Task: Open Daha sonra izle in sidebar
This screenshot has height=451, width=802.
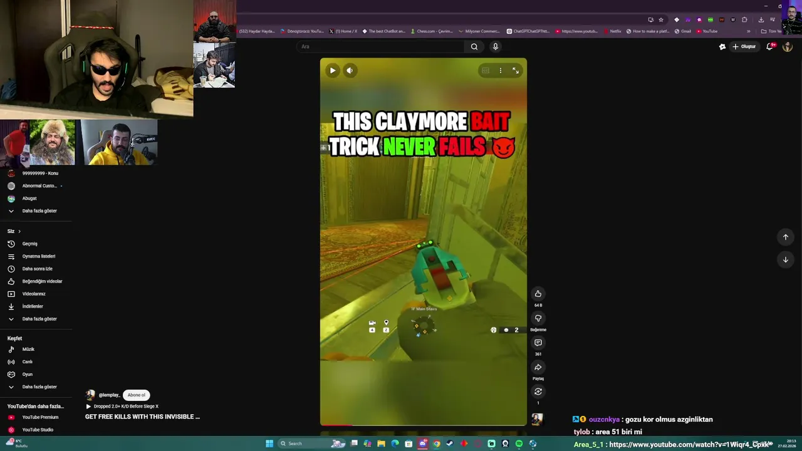Action: point(38,269)
